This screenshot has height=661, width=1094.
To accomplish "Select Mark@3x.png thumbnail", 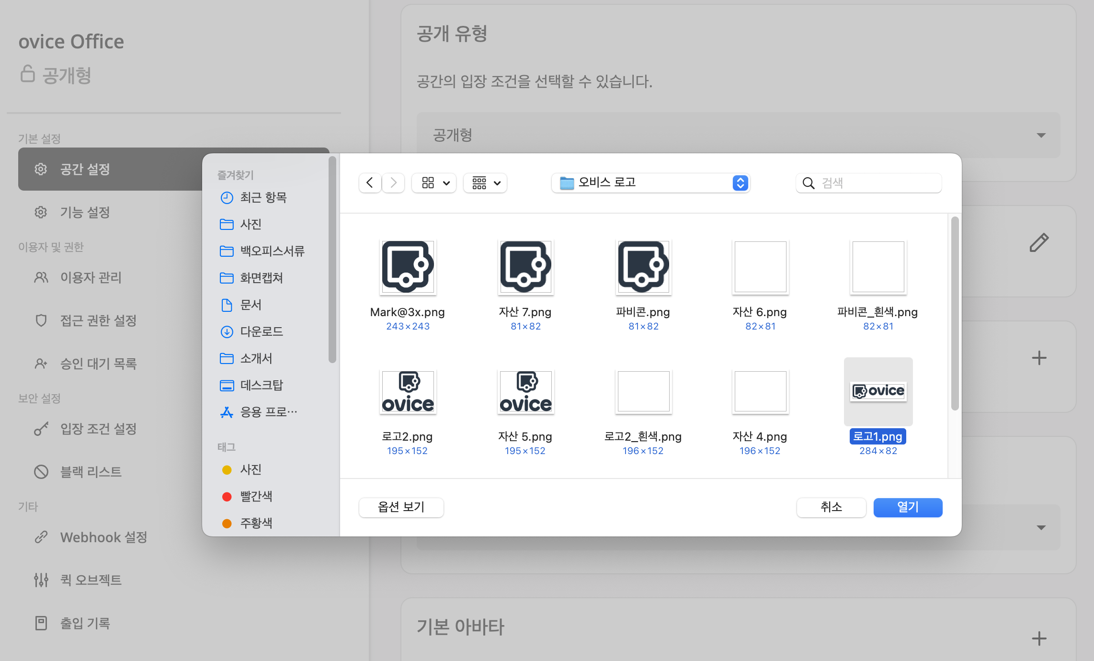I will click(408, 267).
